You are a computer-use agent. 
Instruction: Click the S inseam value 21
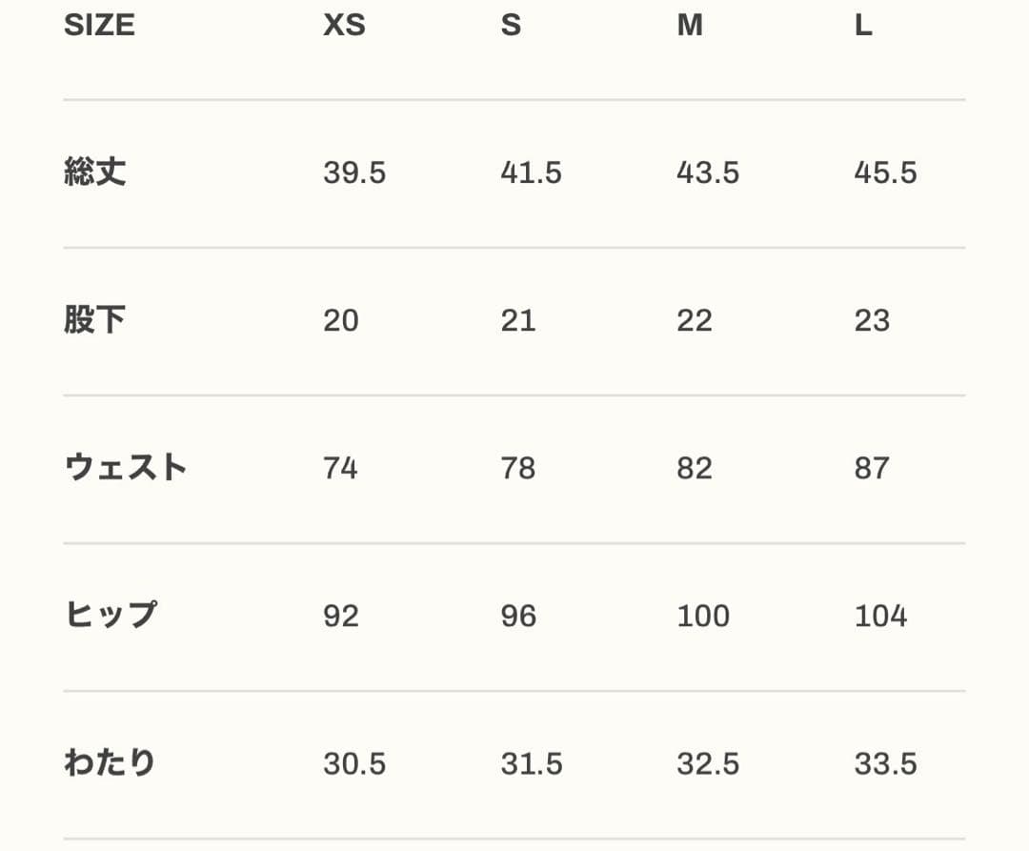coord(518,320)
